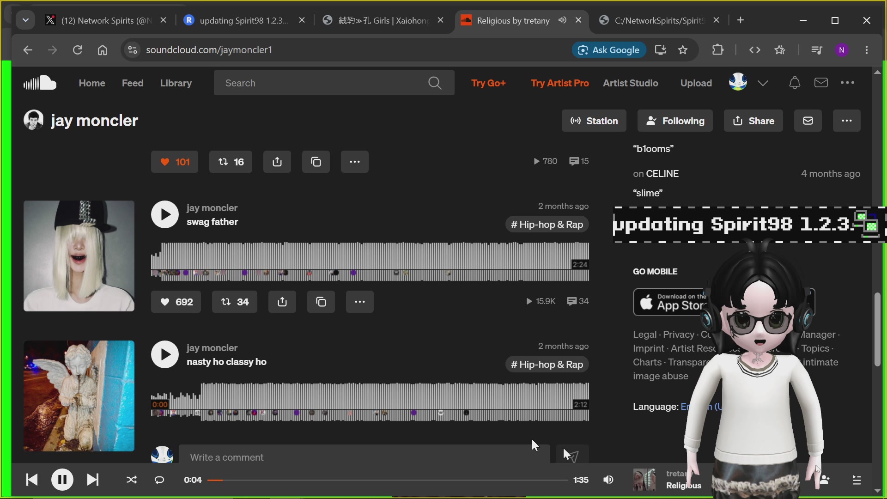Expand the user profile dropdown
Viewport: 887px width, 499px height.
tap(763, 83)
